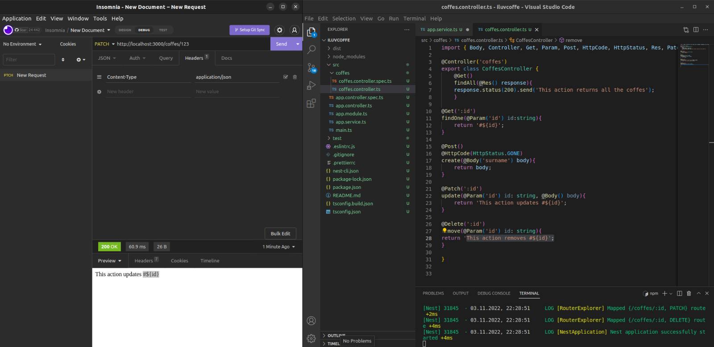714x347 pixels.
Task: Open the source control compare changes icon
Action: (686, 29)
